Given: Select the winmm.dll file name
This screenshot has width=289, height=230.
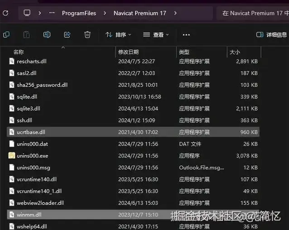Looking at the screenshot, I should pyautogui.click(x=29, y=215).
